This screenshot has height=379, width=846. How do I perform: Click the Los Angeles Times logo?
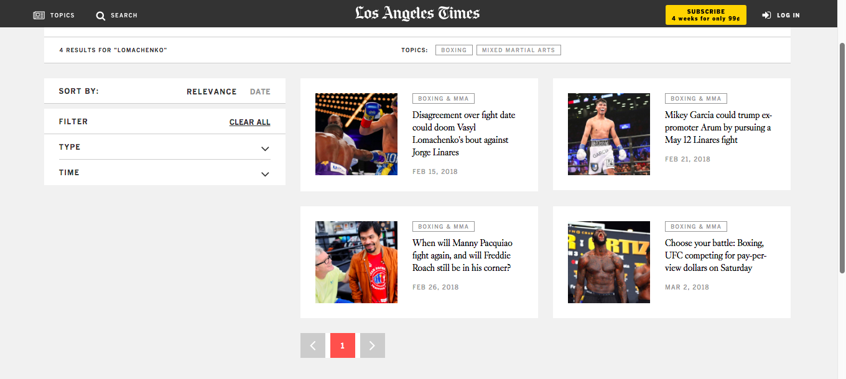(x=417, y=14)
